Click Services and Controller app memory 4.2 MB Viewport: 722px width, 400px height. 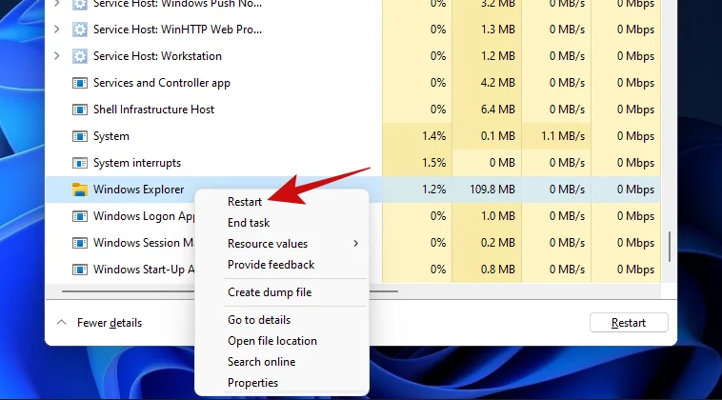498,83
